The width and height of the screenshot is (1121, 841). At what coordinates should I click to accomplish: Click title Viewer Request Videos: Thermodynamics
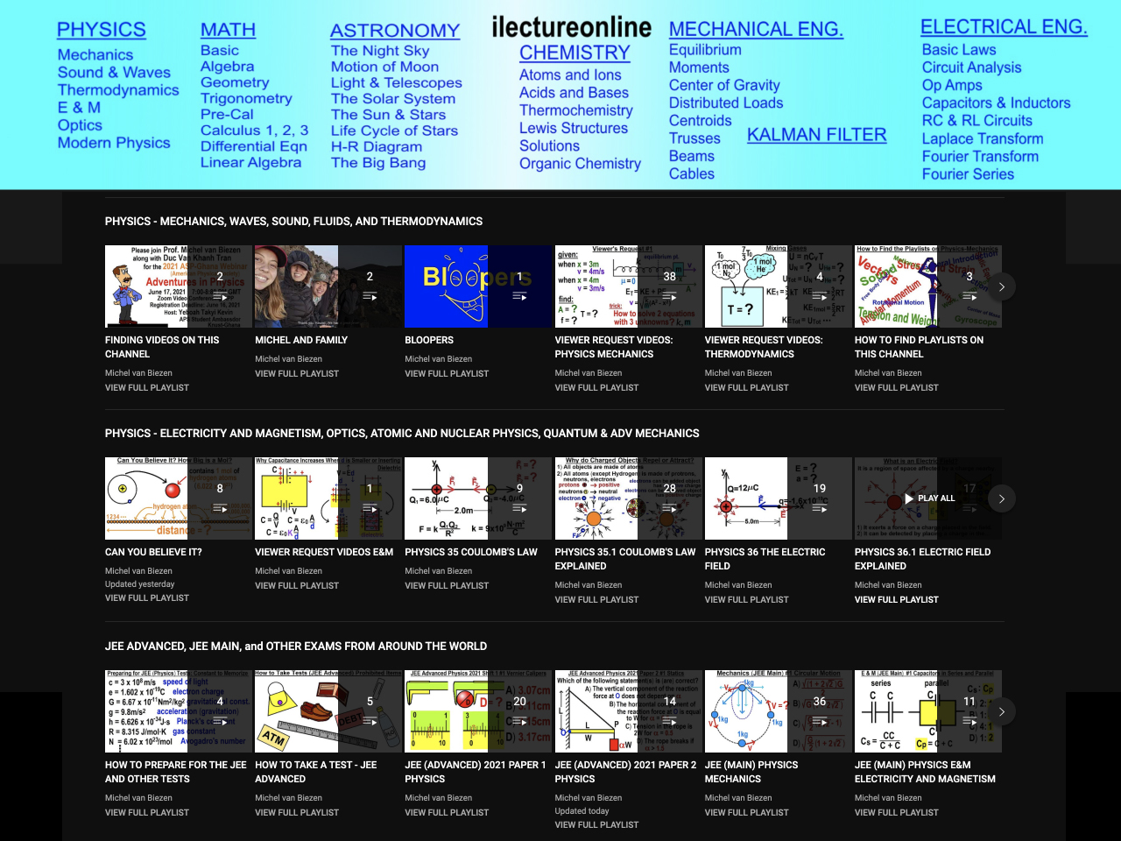click(764, 347)
